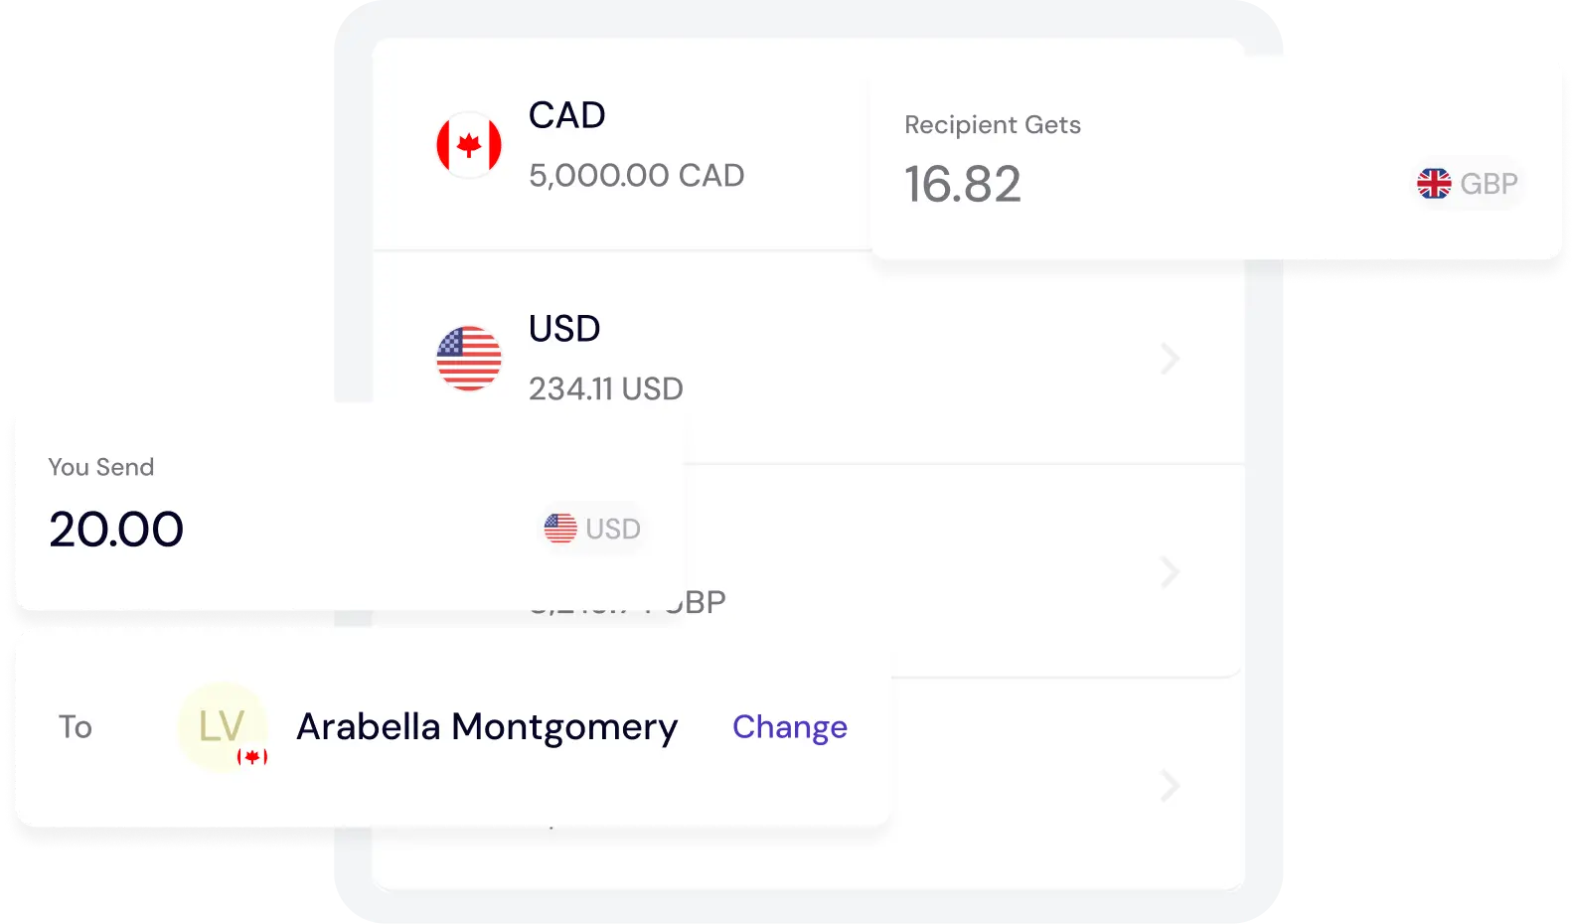Click Change to pick another recipient

pos(790,727)
